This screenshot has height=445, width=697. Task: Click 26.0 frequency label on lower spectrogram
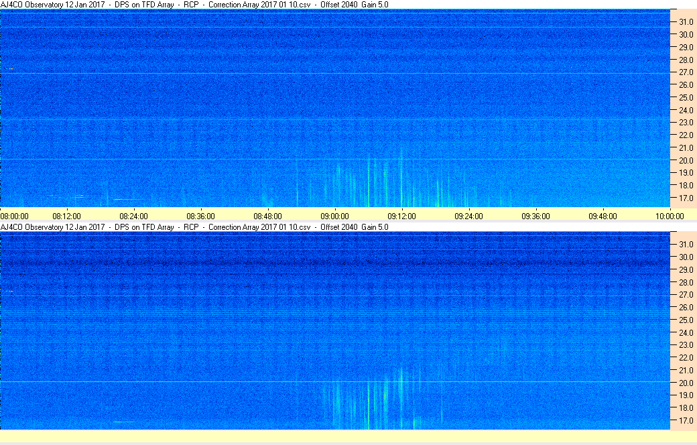click(x=686, y=308)
